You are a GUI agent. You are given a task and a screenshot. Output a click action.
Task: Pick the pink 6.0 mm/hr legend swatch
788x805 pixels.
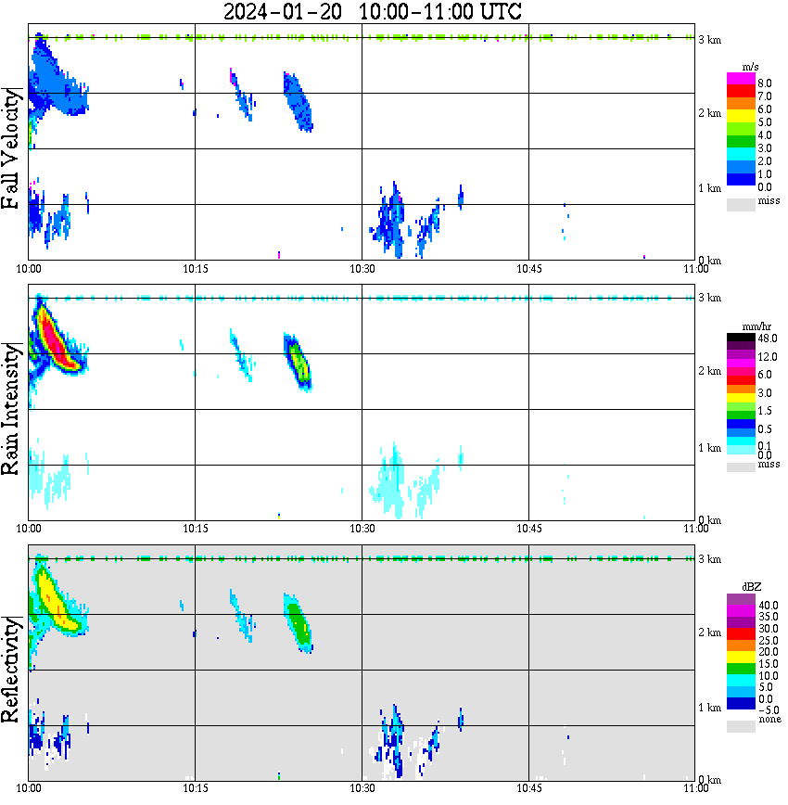coord(741,372)
